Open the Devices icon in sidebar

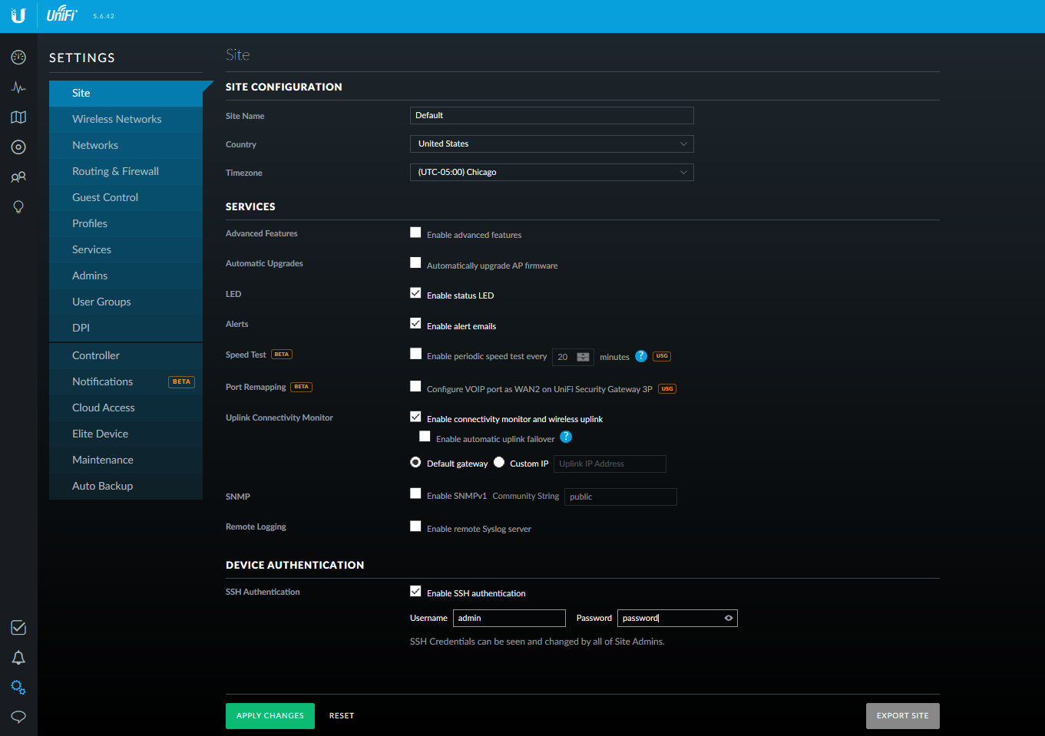[18, 147]
